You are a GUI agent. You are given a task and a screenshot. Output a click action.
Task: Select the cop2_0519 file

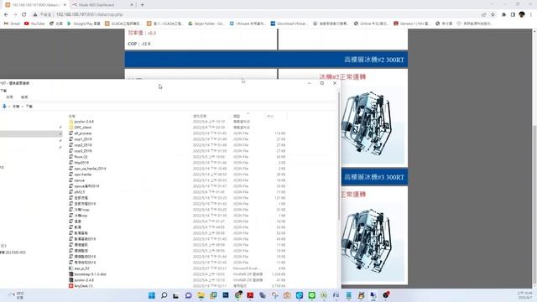tap(83, 145)
